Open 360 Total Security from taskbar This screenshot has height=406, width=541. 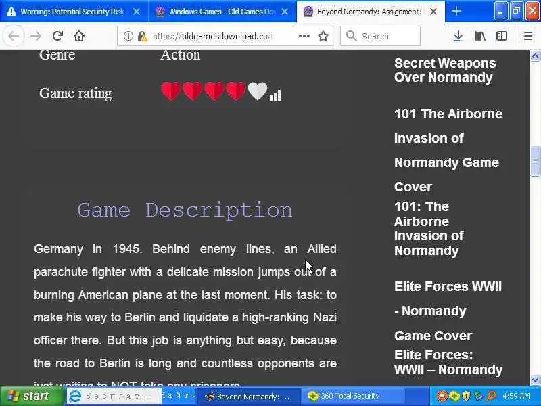pyautogui.click(x=352, y=396)
